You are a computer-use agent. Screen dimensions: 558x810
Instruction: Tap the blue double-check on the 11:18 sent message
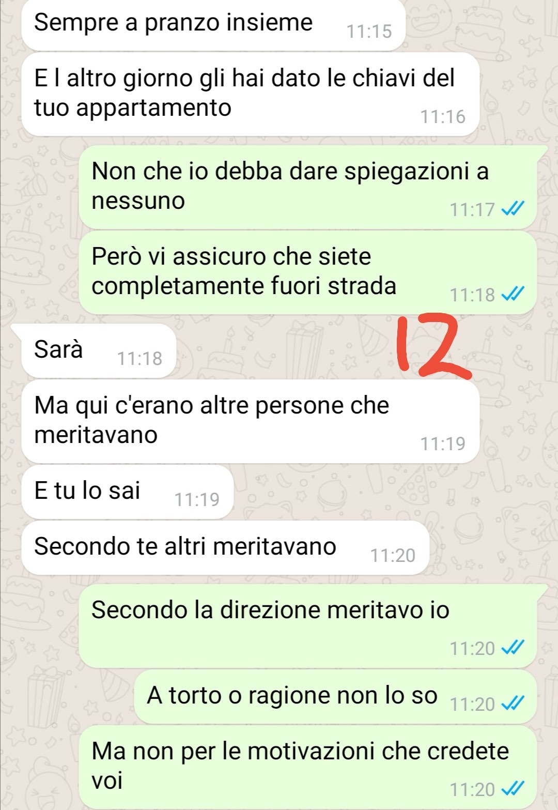pos(513,295)
